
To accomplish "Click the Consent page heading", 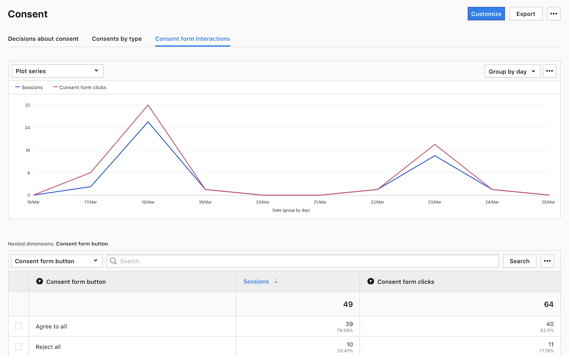I will (28, 14).
